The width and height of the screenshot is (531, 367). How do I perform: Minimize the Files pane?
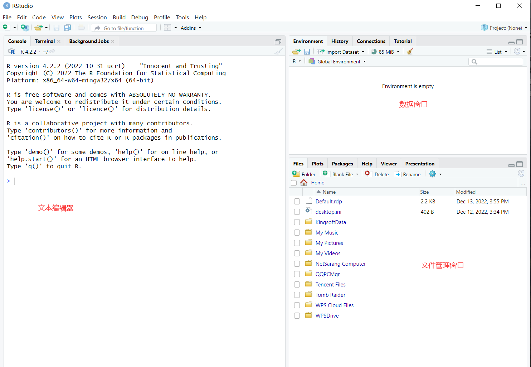point(511,165)
